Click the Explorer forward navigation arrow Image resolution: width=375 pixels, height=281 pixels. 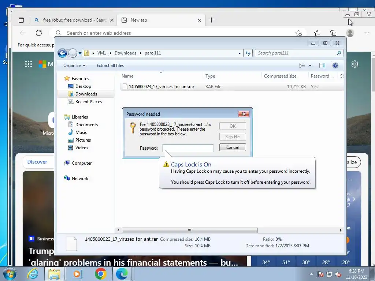click(x=73, y=53)
